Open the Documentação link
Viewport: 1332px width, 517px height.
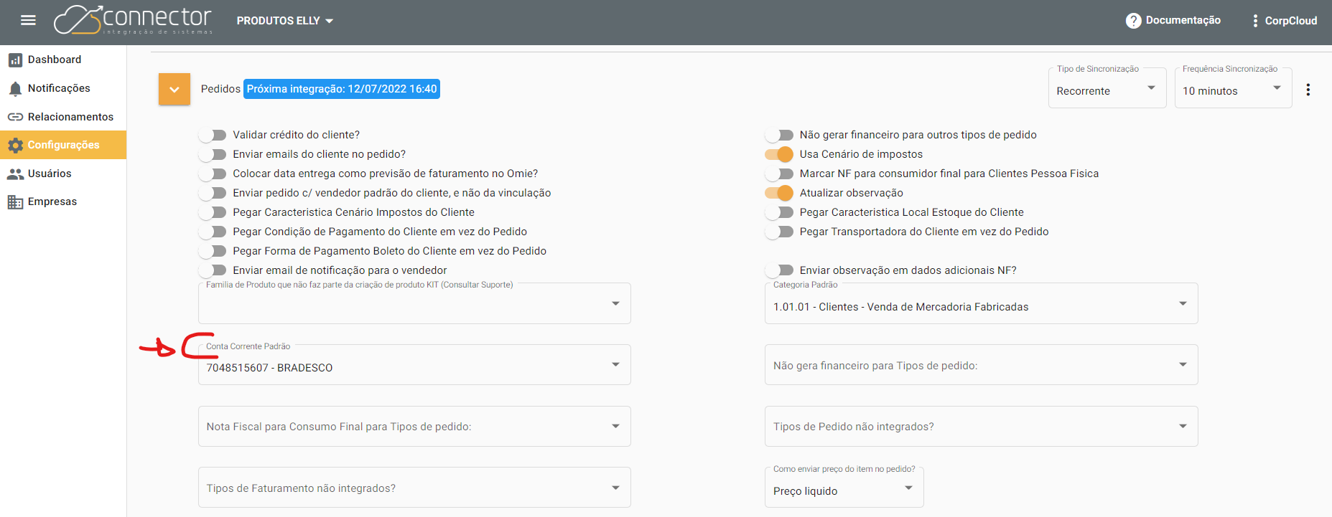coord(1183,20)
